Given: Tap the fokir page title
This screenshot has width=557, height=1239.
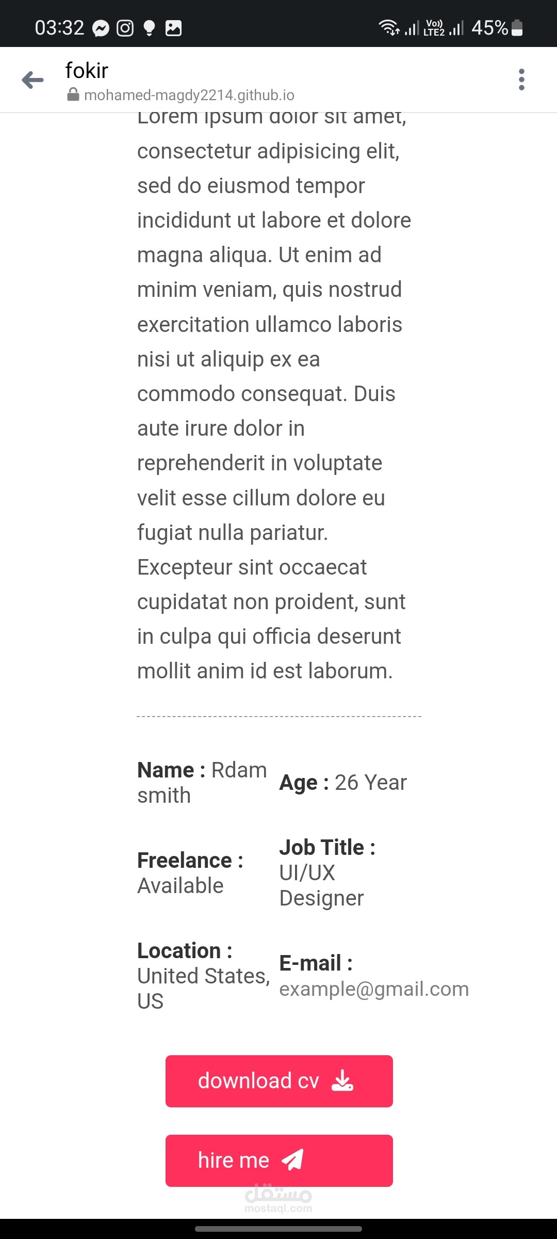Looking at the screenshot, I should [x=87, y=70].
